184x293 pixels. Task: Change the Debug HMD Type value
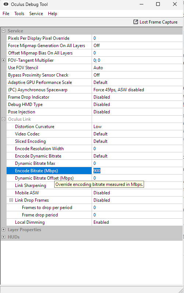(137, 105)
